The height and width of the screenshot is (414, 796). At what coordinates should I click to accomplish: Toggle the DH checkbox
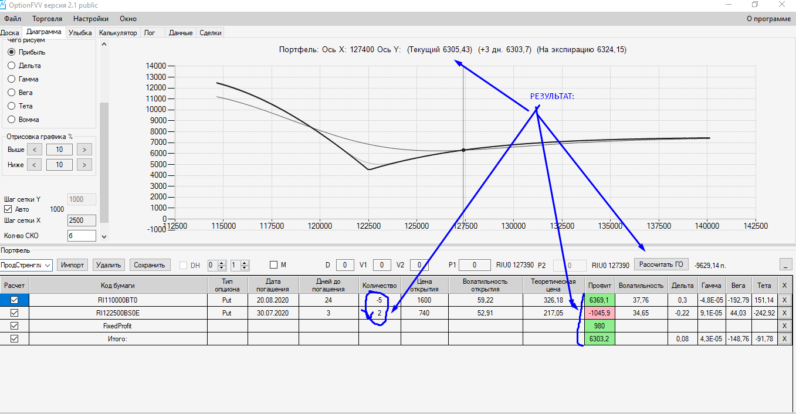183,265
